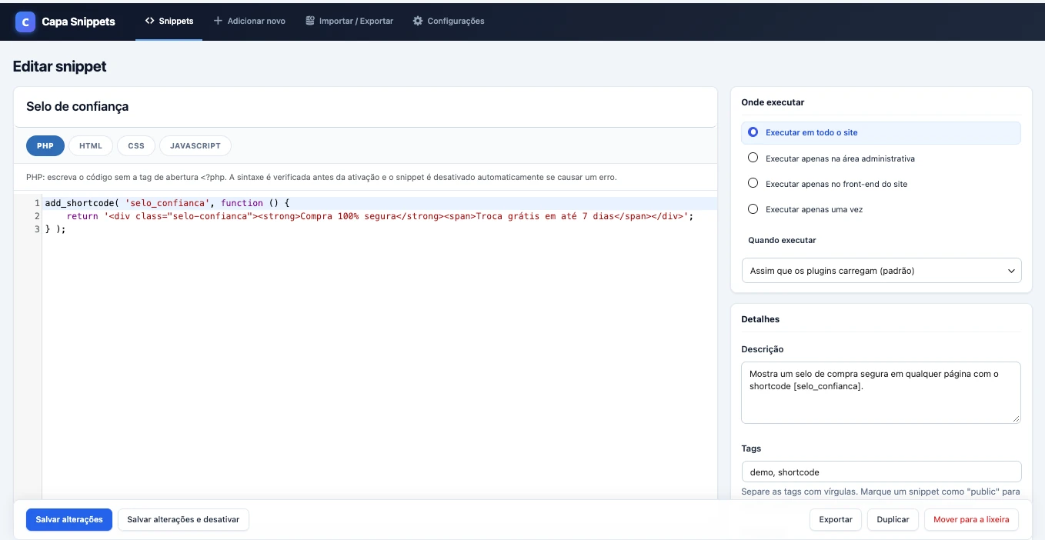Select Executar em todo o site
Image resolution: width=1045 pixels, height=540 pixels.
tap(881, 132)
